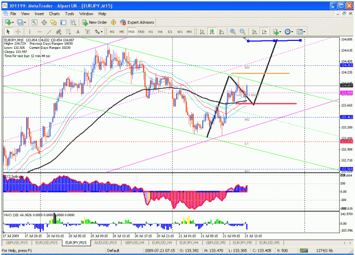Click the Zoom In magnifier icon
Viewport: 355px width, 255px height.
(233, 32)
